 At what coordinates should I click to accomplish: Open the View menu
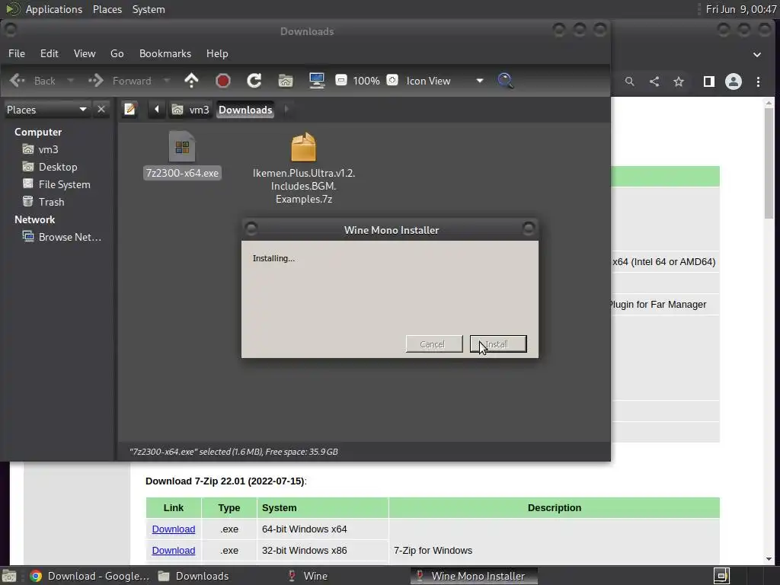tap(85, 53)
